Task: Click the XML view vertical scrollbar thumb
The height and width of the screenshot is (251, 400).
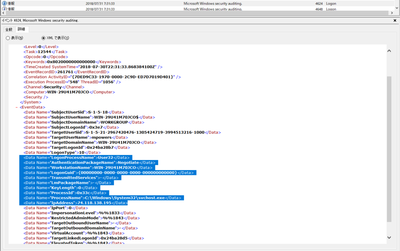Action: click(x=389, y=149)
